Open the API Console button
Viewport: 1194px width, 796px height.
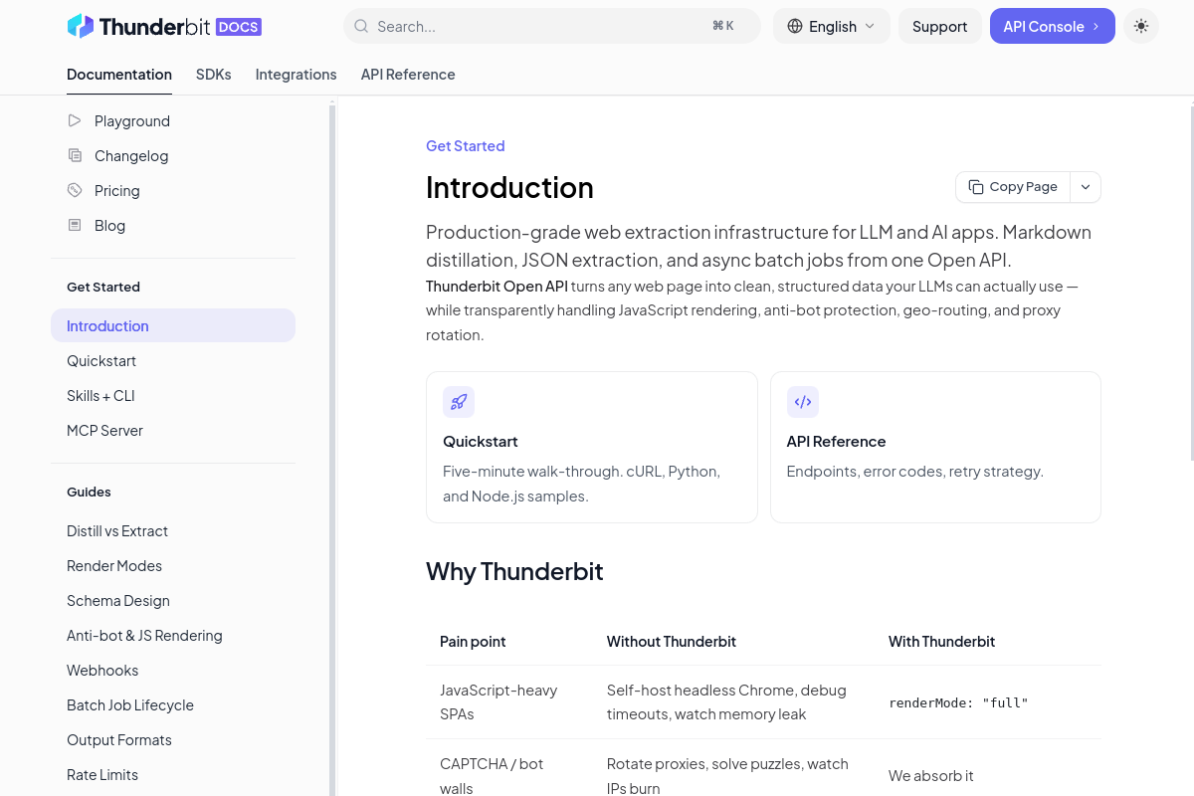point(1053,26)
